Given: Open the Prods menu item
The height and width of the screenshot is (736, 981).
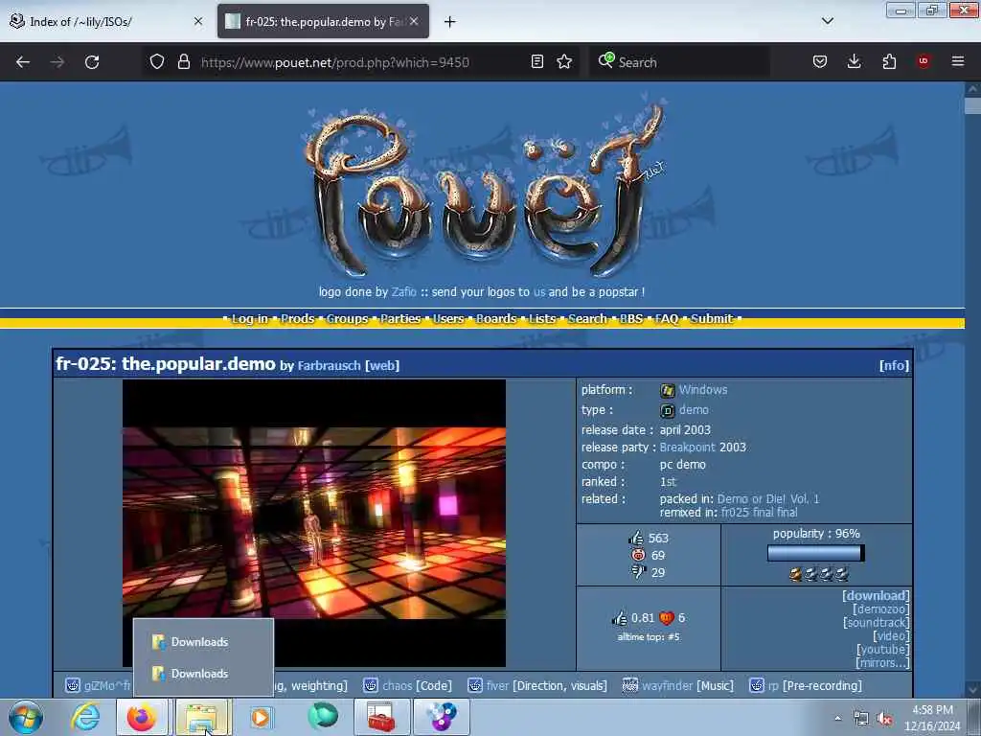Looking at the screenshot, I should (x=297, y=318).
